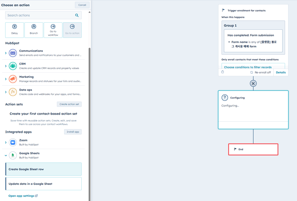Click the X connector button below trigger
Screen dimensions: 297x201
pos(253,83)
